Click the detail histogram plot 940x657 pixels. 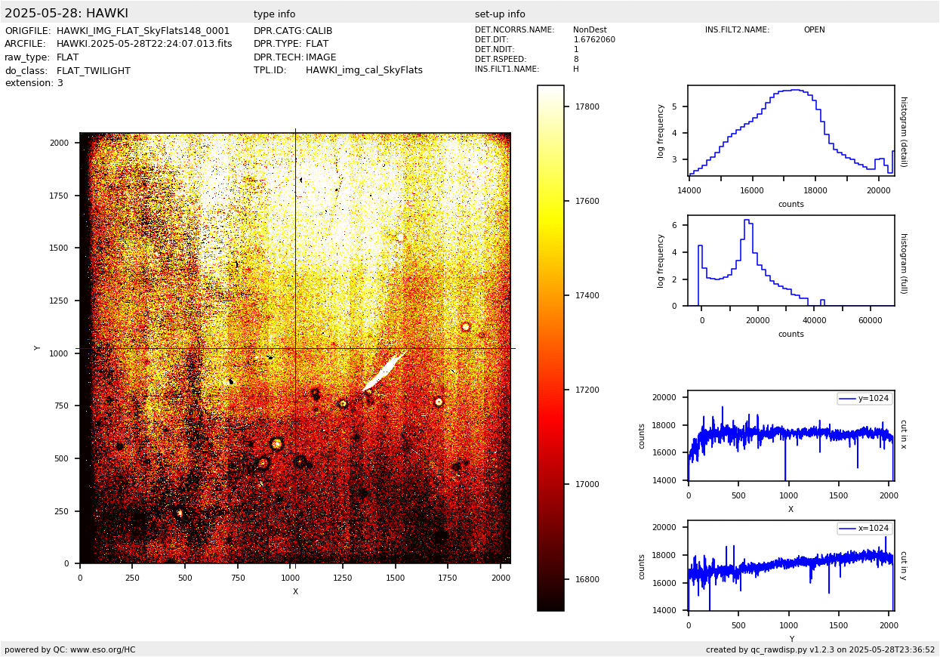tap(791, 130)
